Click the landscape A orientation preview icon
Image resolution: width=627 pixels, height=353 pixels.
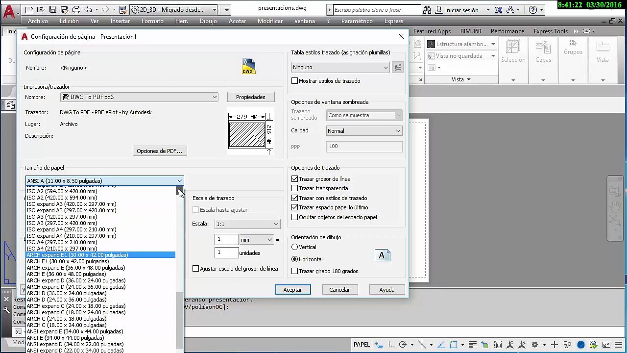tap(383, 255)
